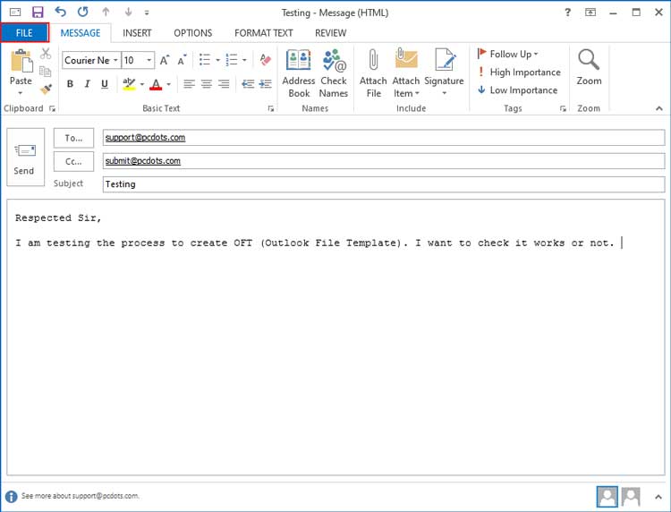
Task: Go to next item with down arrow
Action: click(x=128, y=12)
